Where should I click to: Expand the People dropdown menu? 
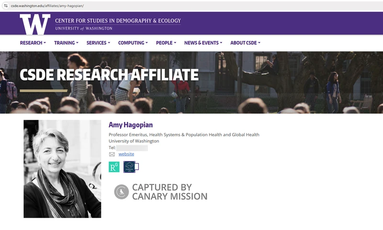(166, 43)
